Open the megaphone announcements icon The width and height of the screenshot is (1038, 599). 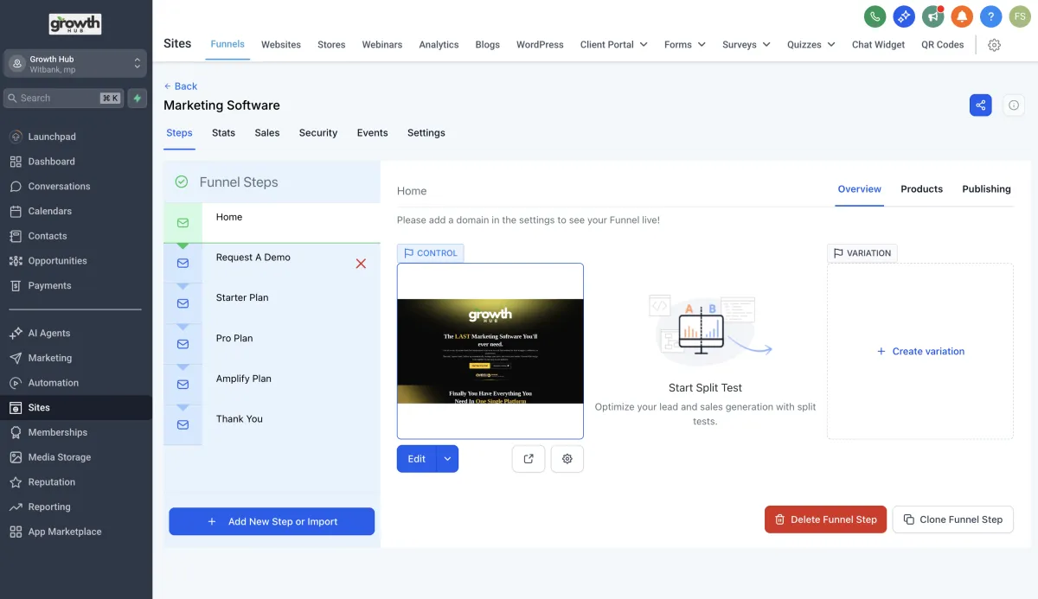click(x=932, y=16)
